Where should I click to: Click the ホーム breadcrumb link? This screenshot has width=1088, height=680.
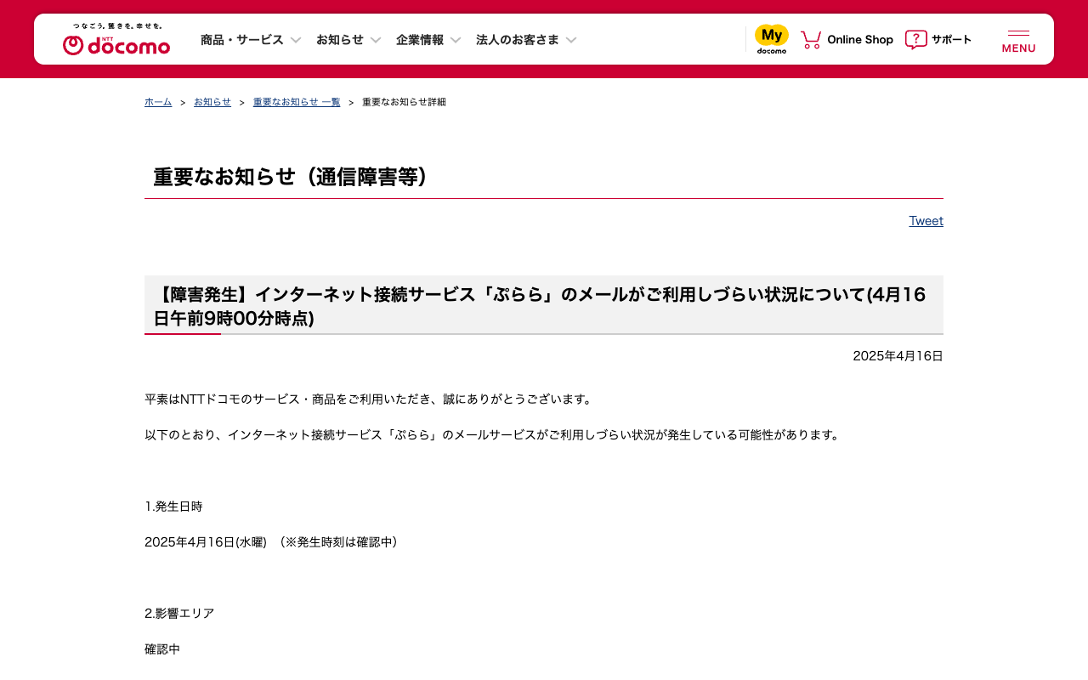tap(158, 102)
